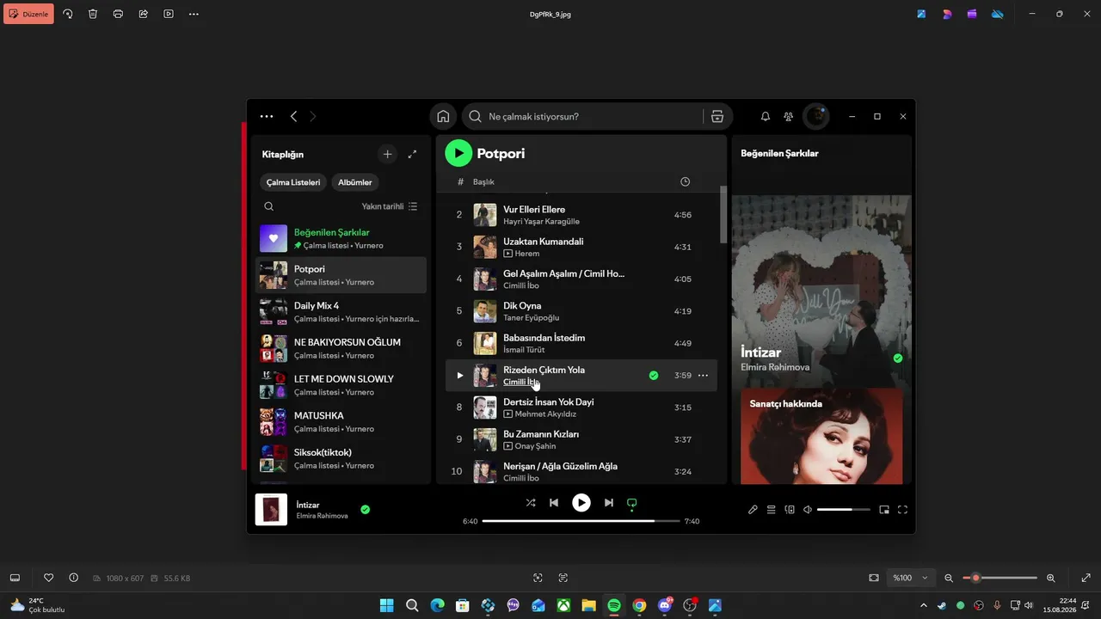Open the Yakın tarihli sort menu
The image size is (1101, 619).
pos(390,206)
